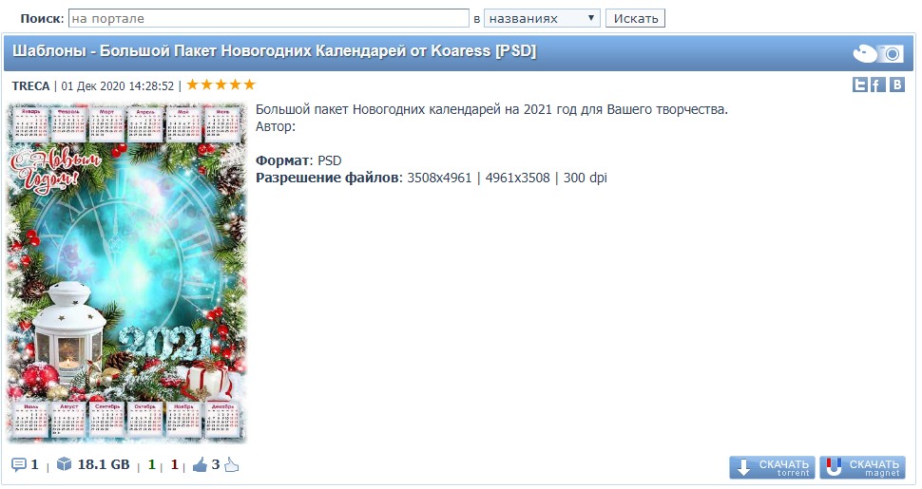Click the outlined thumbs-up icon
This screenshot has width=922, height=489.
232,465
